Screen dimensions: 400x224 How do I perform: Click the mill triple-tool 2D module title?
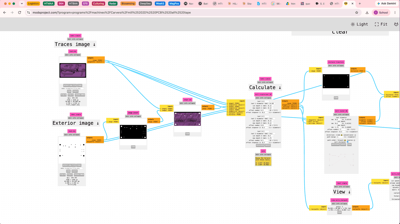263,94
